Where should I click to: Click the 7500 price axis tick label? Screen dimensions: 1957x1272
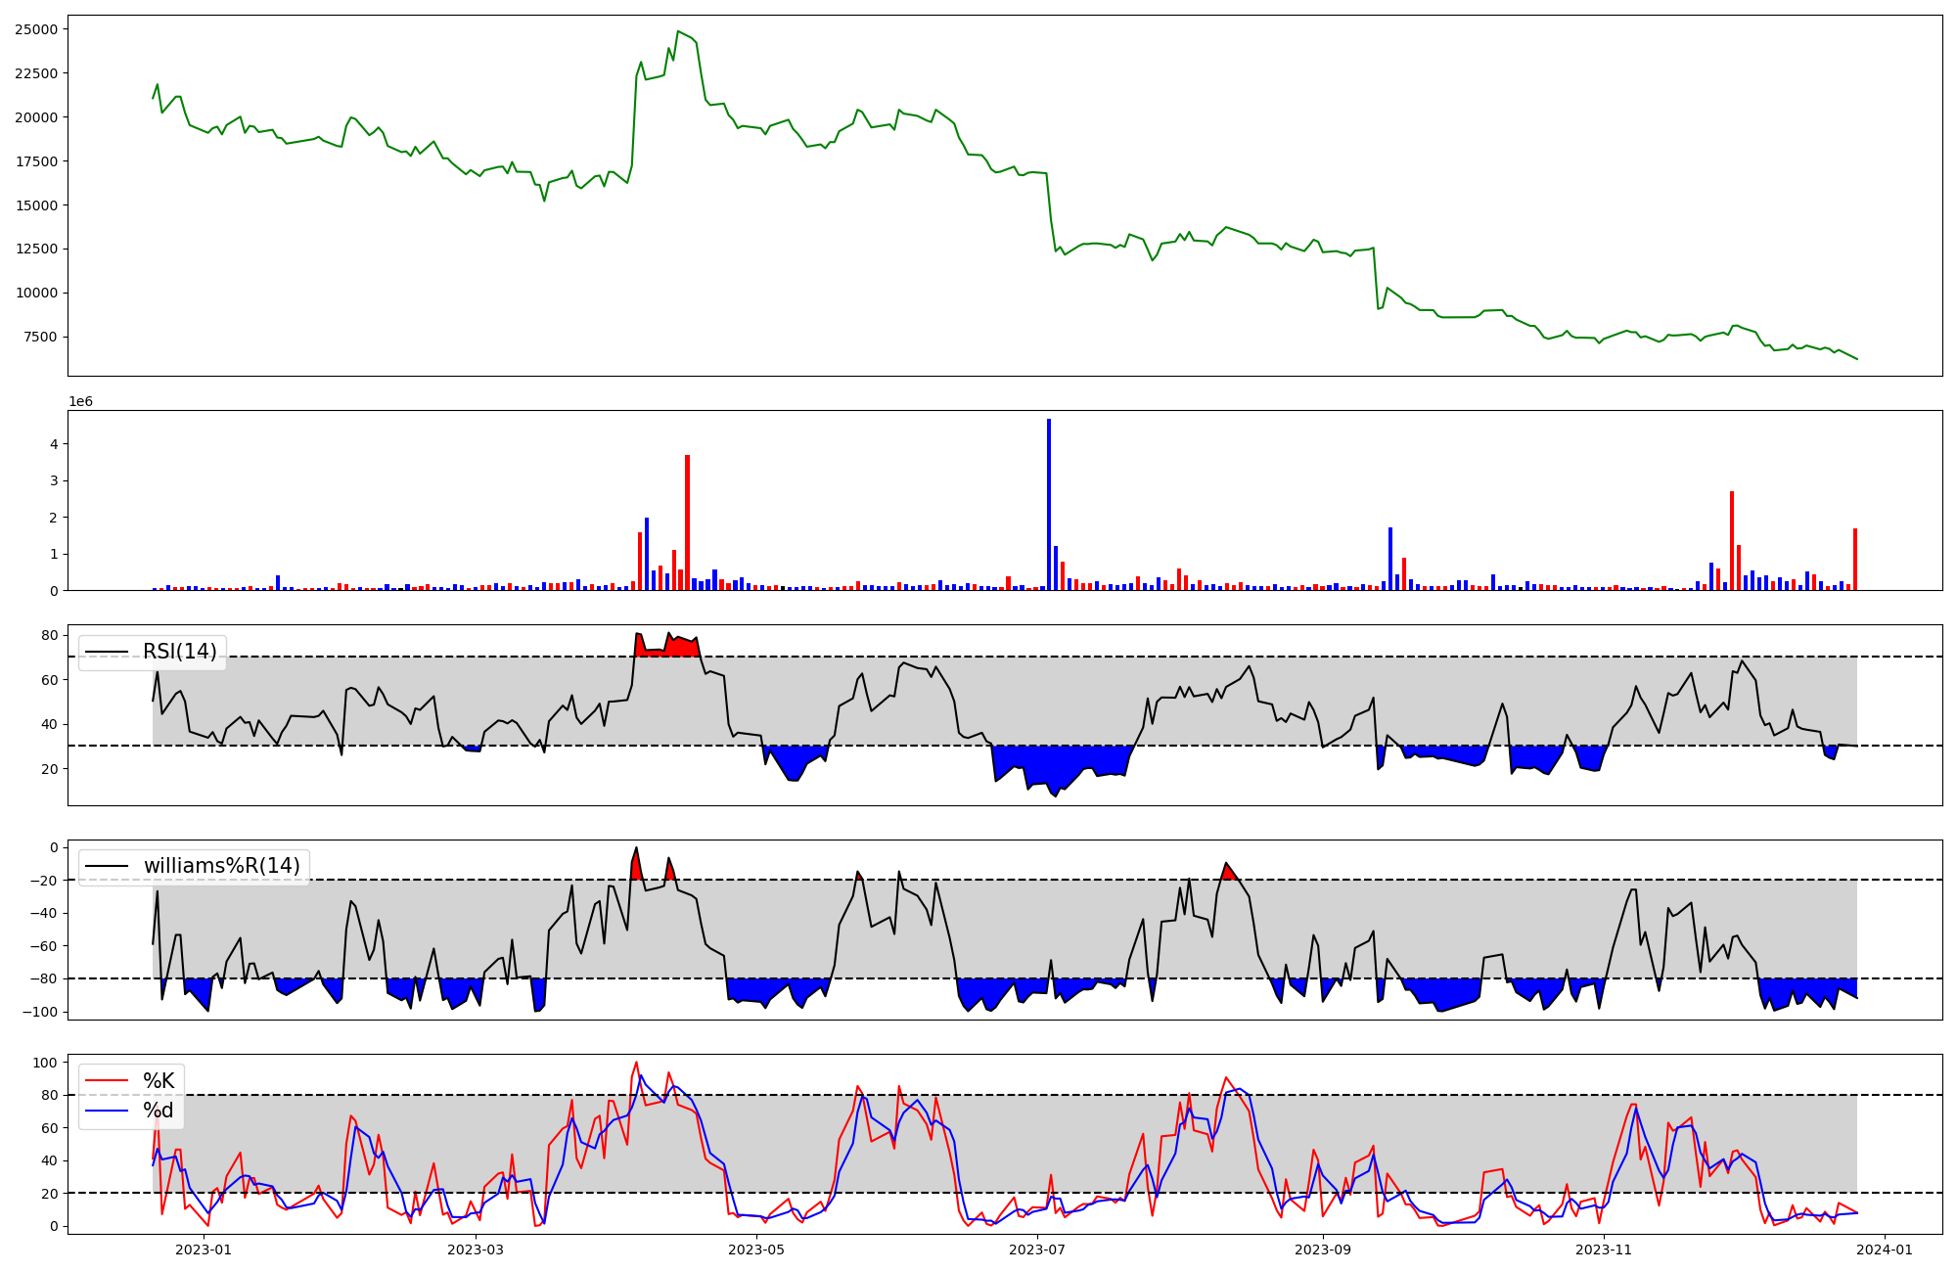tap(39, 338)
